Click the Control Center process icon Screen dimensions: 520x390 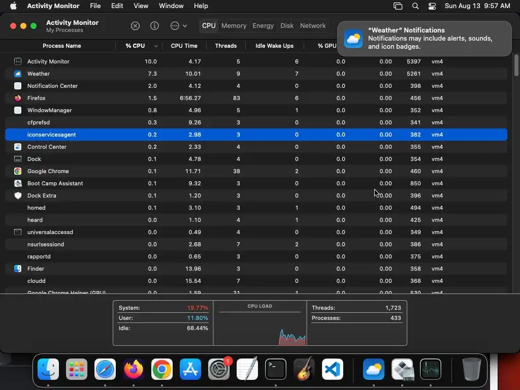click(x=18, y=147)
